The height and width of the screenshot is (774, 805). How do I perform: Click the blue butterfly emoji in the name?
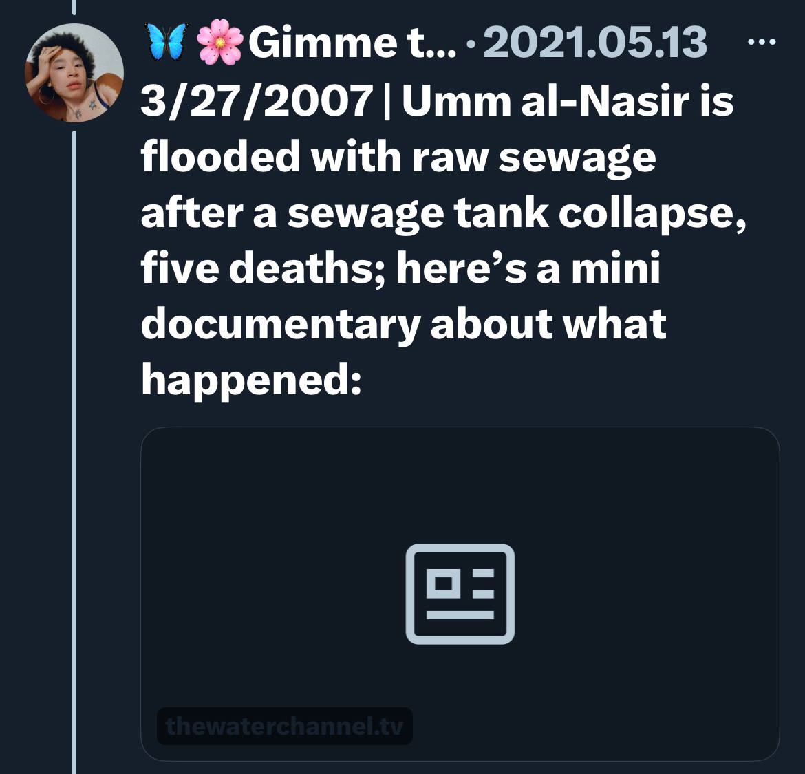(166, 41)
